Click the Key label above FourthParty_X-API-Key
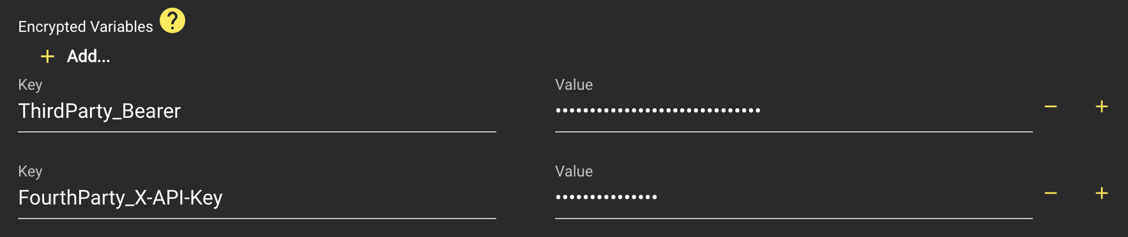 (x=31, y=171)
